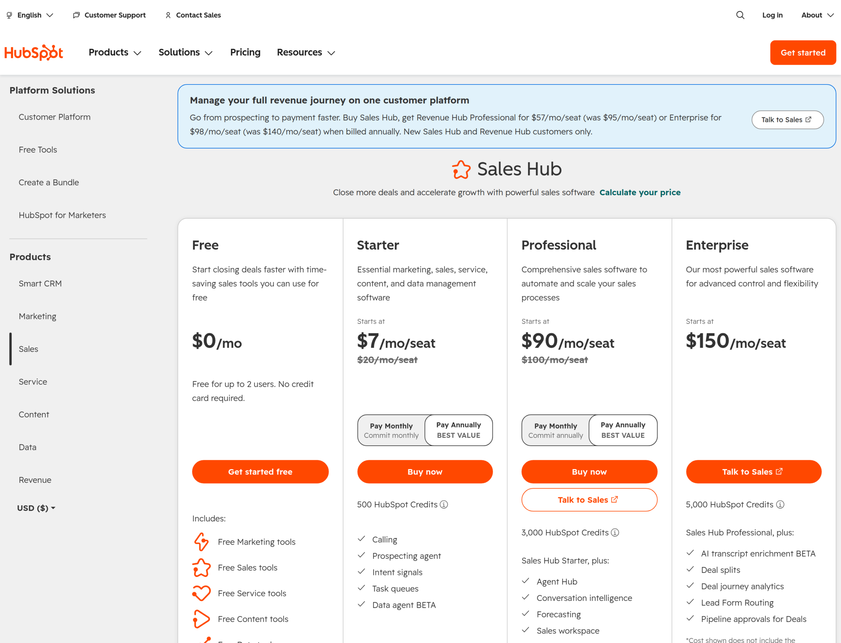Image resolution: width=841 pixels, height=643 pixels.
Task: Select Create a Bundle in sidebar
Action: (x=49, y=182)
